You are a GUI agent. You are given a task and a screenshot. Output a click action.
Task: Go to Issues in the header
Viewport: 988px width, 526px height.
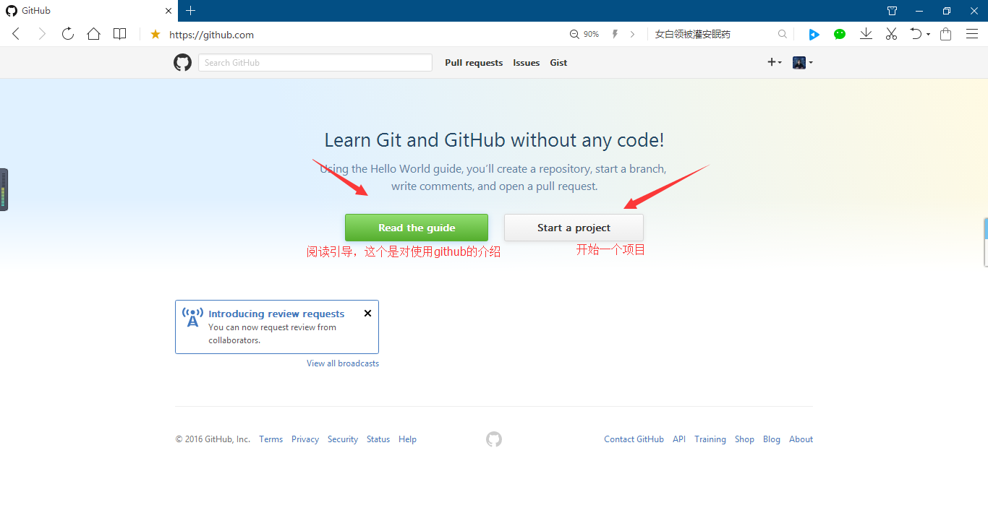[x=526, y=63]
